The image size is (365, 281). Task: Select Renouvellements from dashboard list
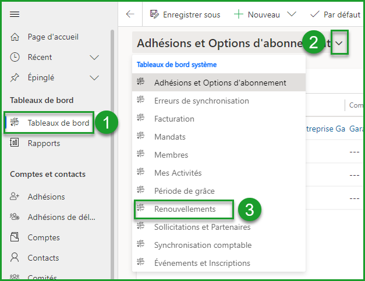coord(185,209)
